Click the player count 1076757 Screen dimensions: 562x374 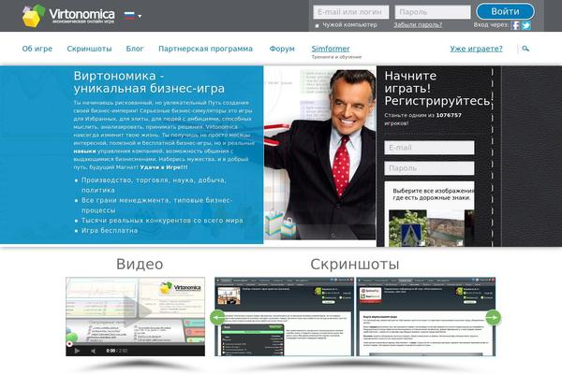[449, 115]
